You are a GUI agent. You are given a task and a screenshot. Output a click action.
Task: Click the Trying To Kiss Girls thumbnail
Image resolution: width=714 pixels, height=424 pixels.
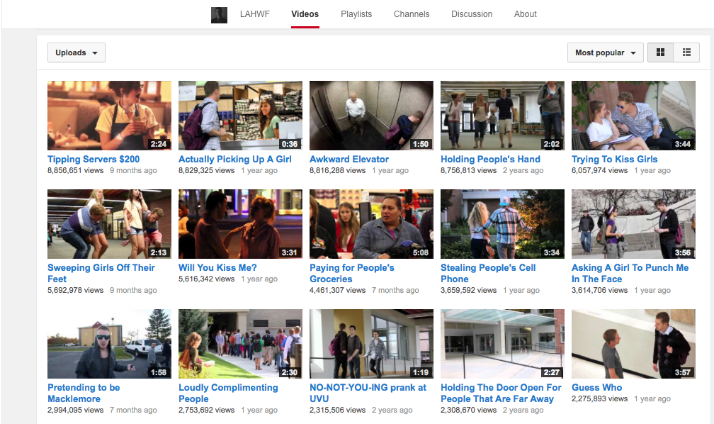(x=633, y=116)
